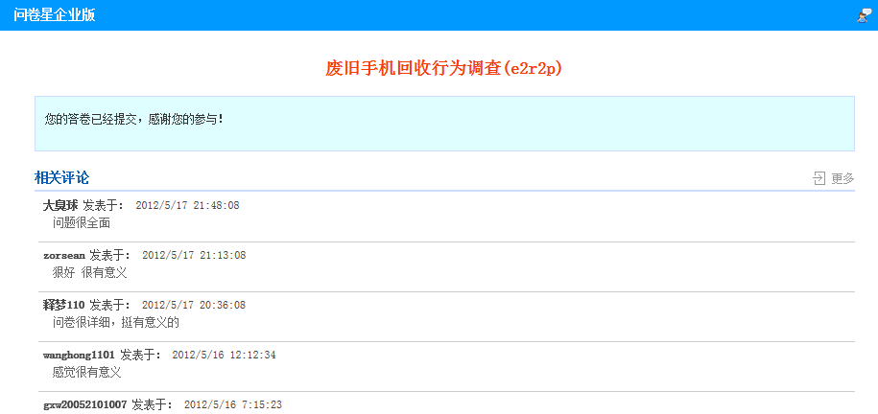Open the 更多 comments link
This screenshot has height=414, width=878.
click(x=842, y=178)
